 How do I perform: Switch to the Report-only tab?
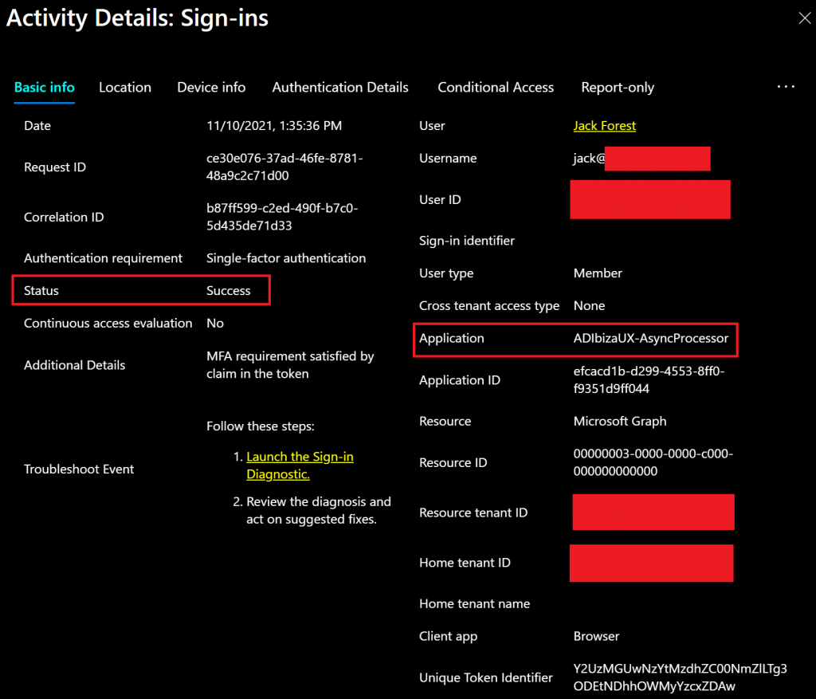coord(618,88)
